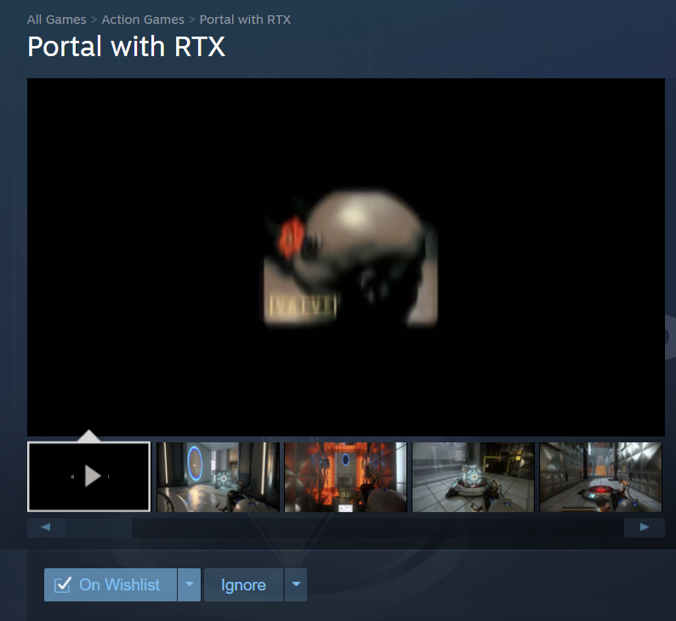Screen dimensions: 676x621
Task: Play the trailer video thumbnail
Action: tap(88, 476)
